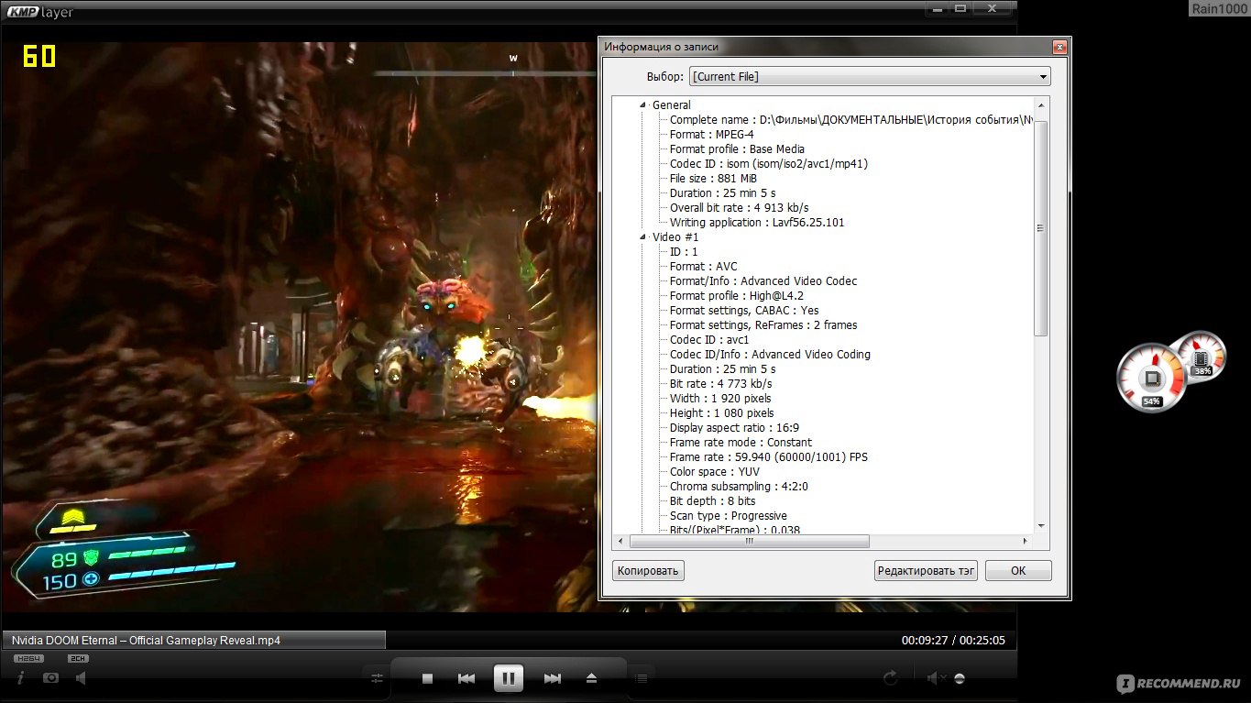Select the General tree node

pos(672,105)
